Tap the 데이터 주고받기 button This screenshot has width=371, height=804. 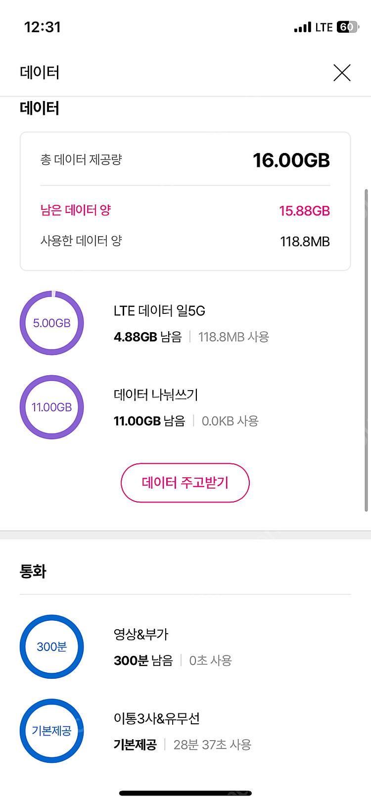(x=185, y=483)
